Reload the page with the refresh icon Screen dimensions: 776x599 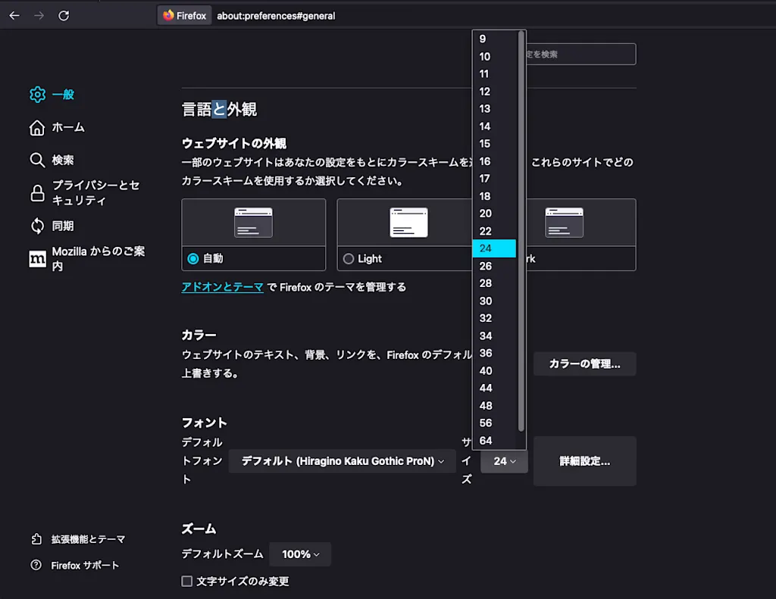(x=64, y=16)
